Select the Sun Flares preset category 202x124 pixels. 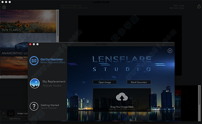(28, 21)
